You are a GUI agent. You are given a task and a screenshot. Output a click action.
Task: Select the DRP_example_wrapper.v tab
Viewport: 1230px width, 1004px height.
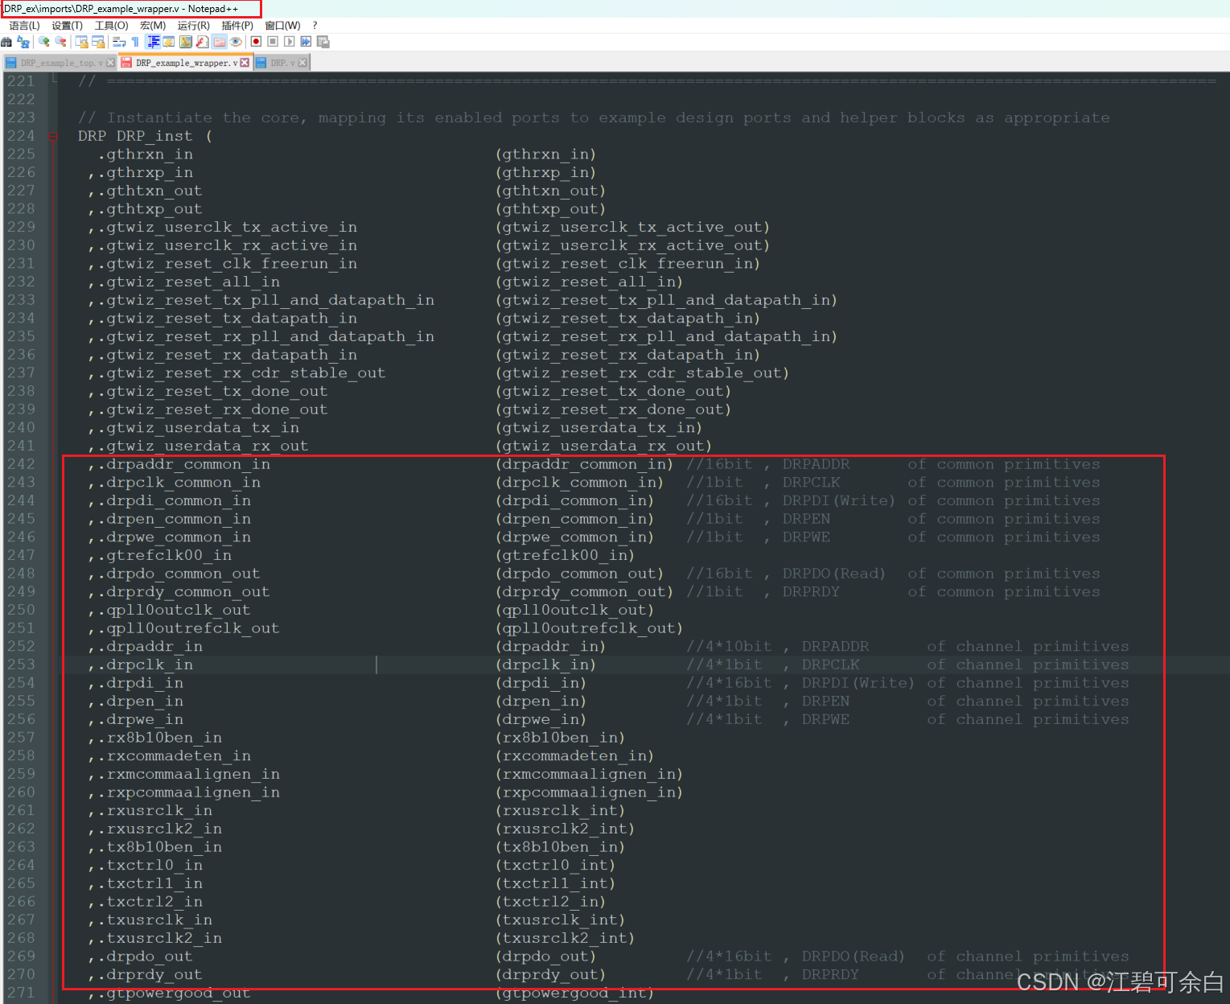pyautogui.click(x=186, y=63)
